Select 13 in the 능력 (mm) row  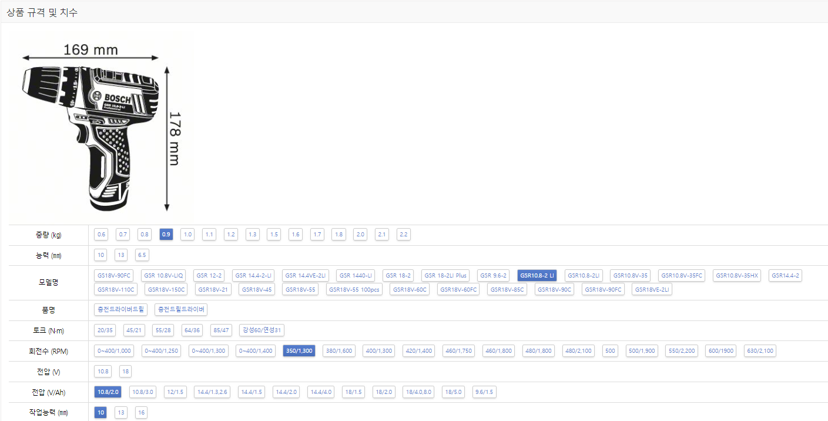(x=121, y=255)
